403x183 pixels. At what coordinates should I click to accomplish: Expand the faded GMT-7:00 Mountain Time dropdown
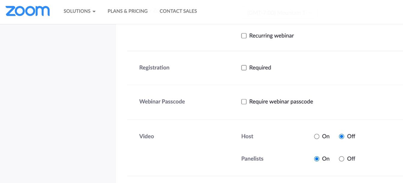[280, 12]
